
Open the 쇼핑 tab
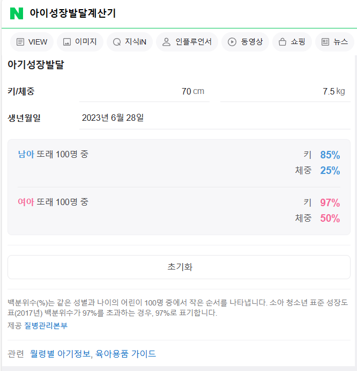[x=292, y=42]
